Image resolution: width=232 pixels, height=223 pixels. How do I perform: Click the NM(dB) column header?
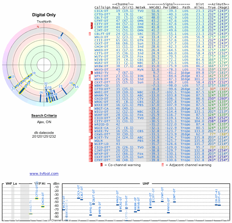tap(155, 8)
